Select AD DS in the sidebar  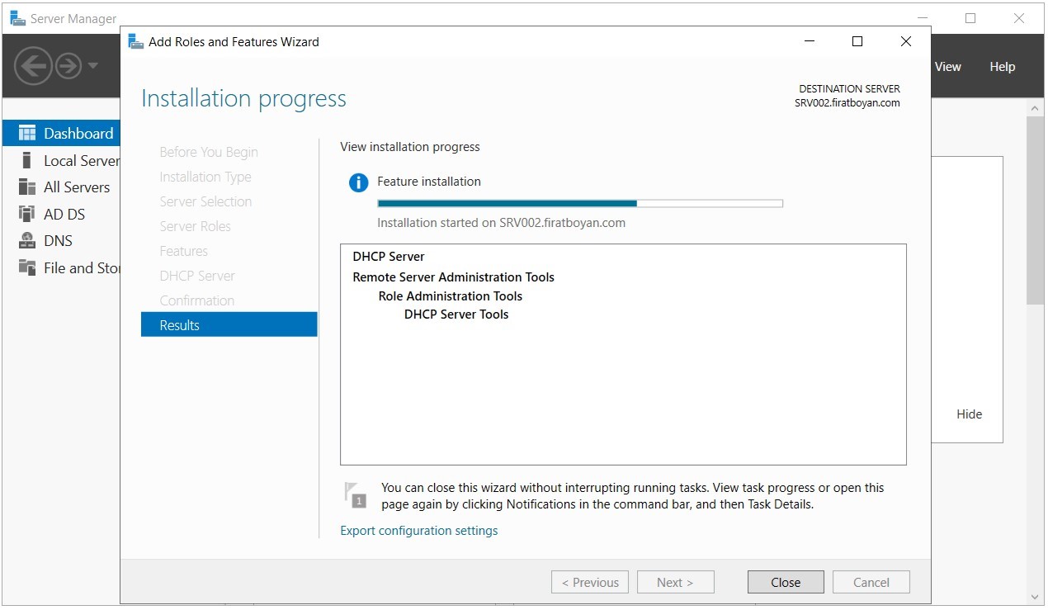tap(61, 214)
